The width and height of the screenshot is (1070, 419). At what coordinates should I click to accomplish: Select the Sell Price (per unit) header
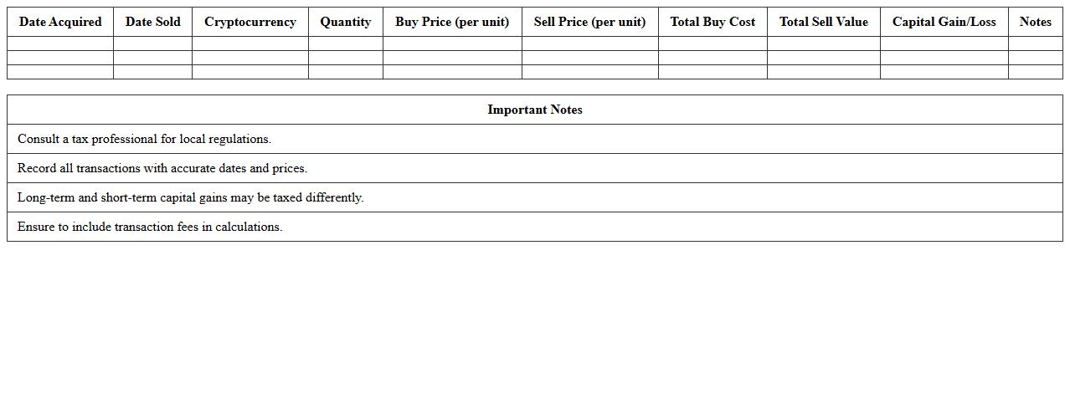pyautogui.click(x=589, y=22)
